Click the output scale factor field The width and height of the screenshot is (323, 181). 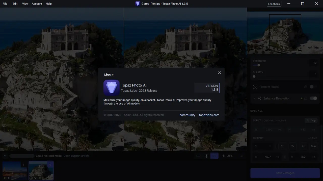(263, 146)
